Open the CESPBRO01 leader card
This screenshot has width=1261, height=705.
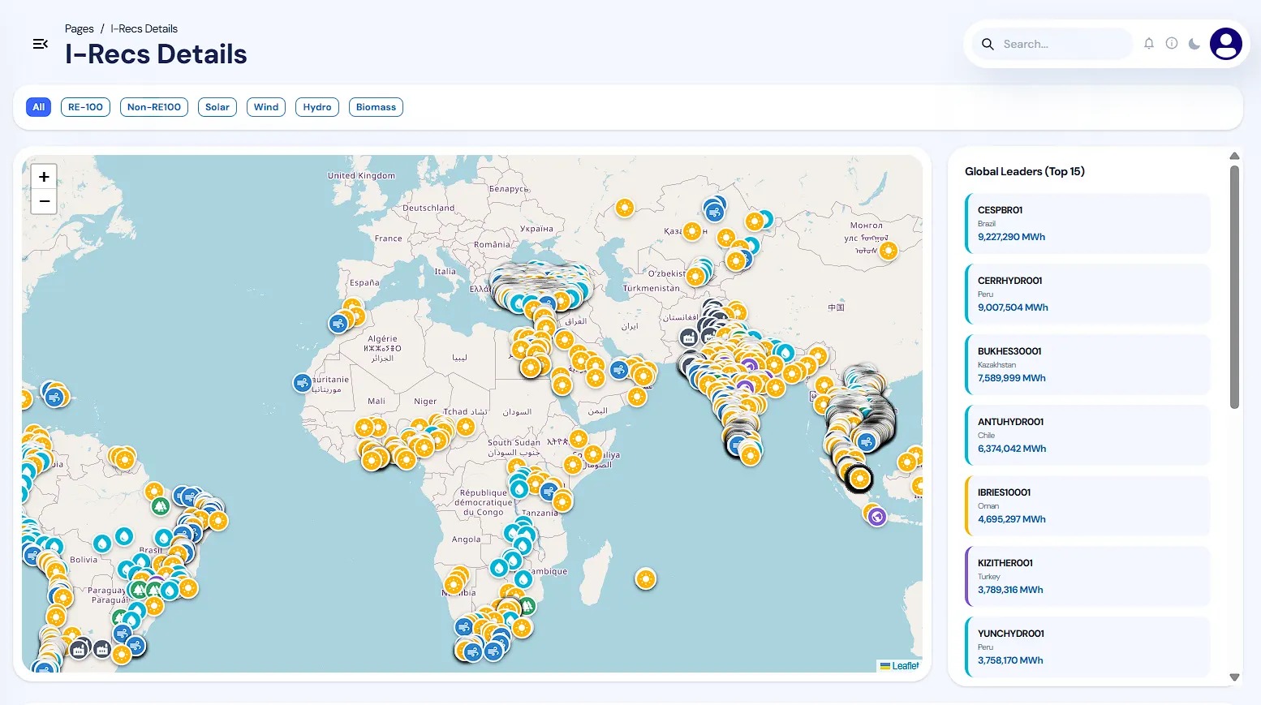pos(1087,222)
